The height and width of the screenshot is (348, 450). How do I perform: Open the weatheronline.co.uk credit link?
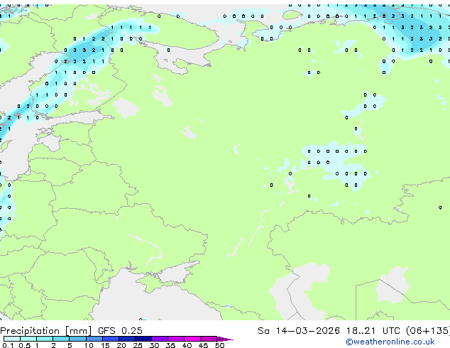coord(390,342)
